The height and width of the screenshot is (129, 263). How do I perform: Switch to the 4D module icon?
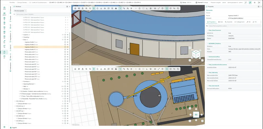pyautogui.click(x=4, y=32)
